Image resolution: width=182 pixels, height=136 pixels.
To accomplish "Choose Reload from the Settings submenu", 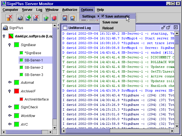I will pos(108,28).
